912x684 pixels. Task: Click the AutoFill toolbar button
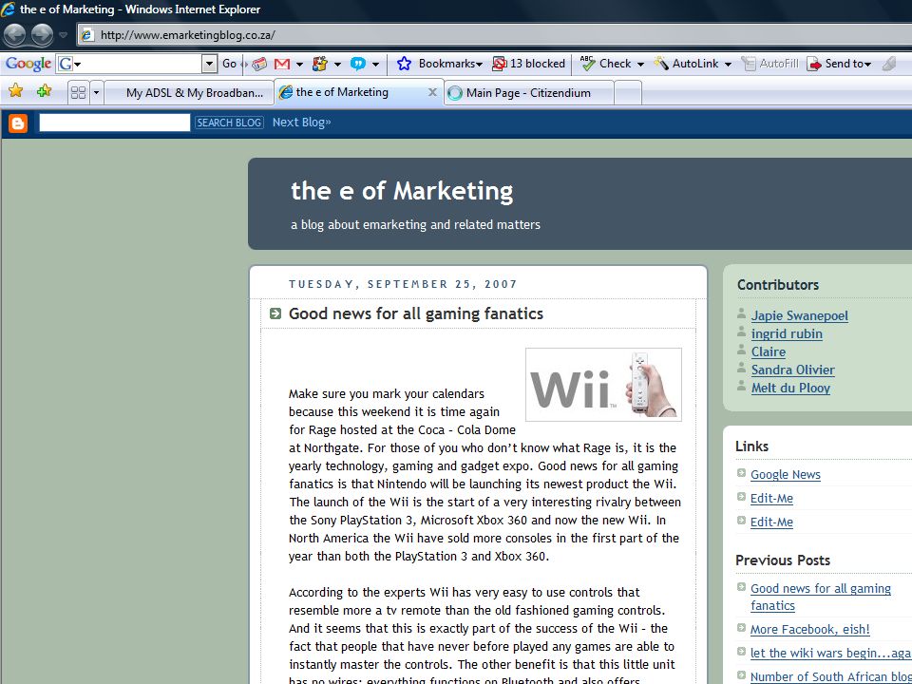[770, 64]
